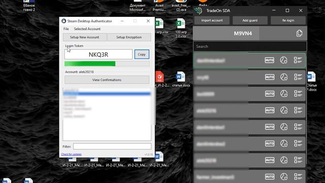Open globe-shield proxy icon in first TradeOn row
This screenshot has width=325, height=183.
284,60
